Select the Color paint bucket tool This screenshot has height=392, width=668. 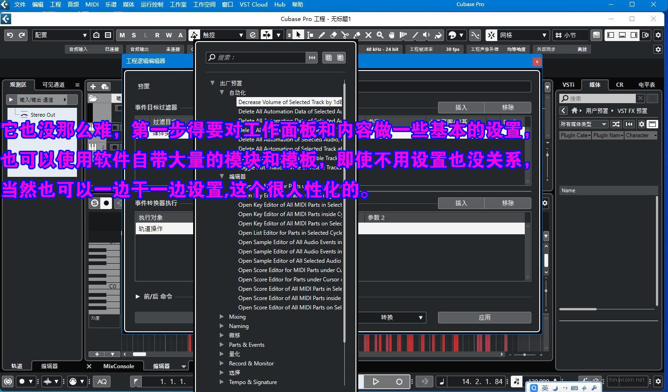pyautogui.click(x=438, y=35)
